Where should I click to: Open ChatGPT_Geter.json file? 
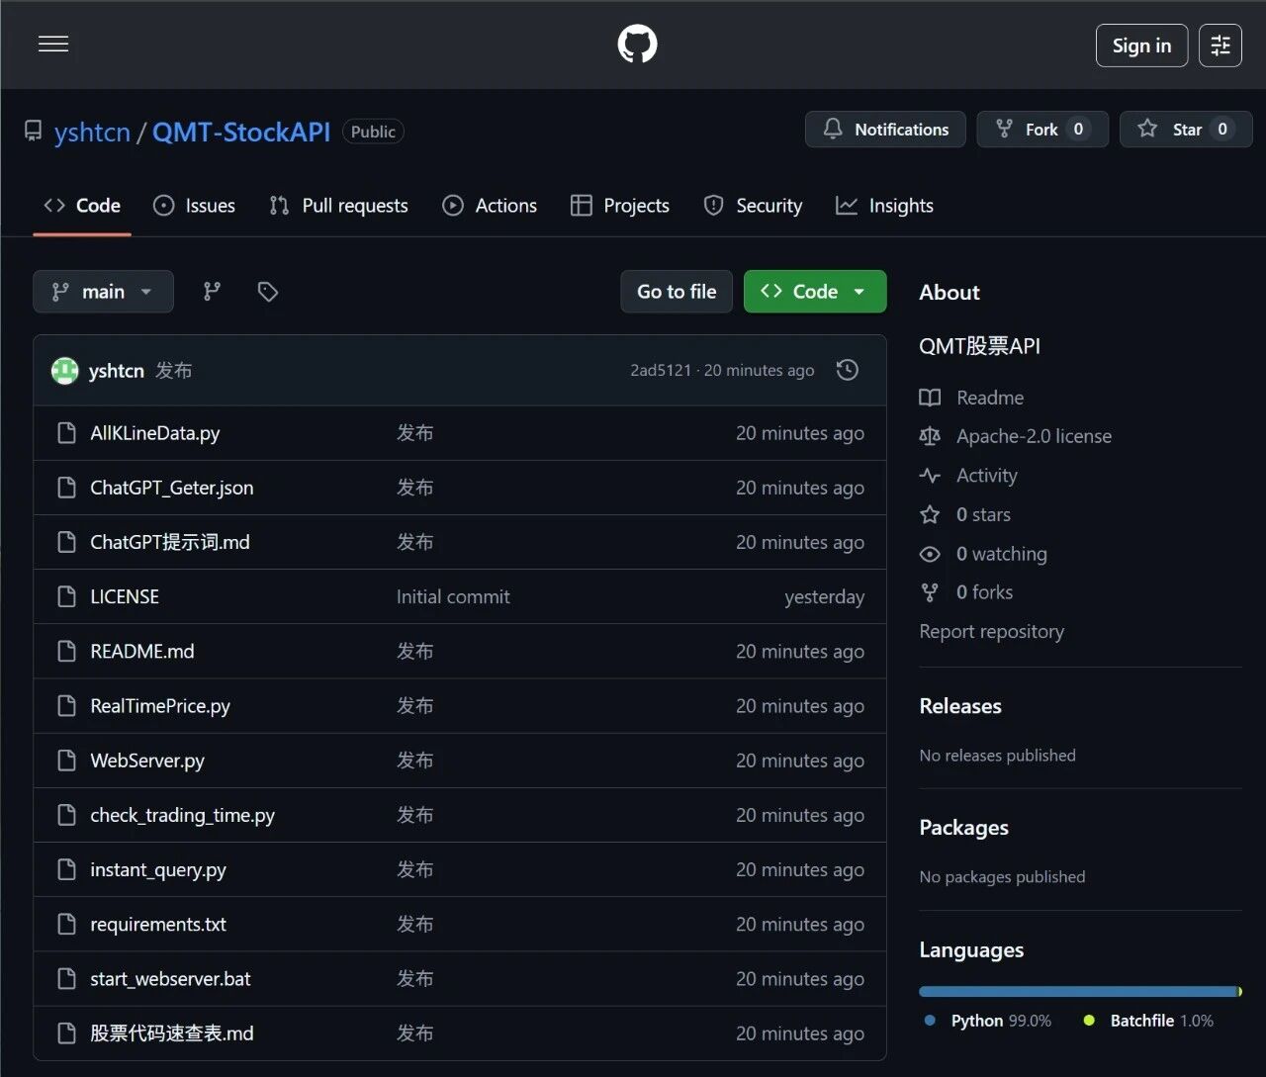172,488
